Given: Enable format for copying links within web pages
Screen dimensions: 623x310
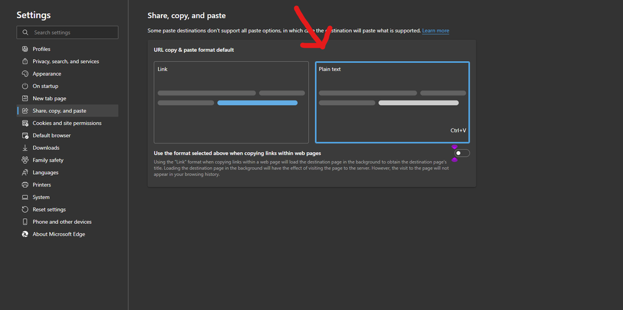Looking at the screenshot, I should click(462, 153).
